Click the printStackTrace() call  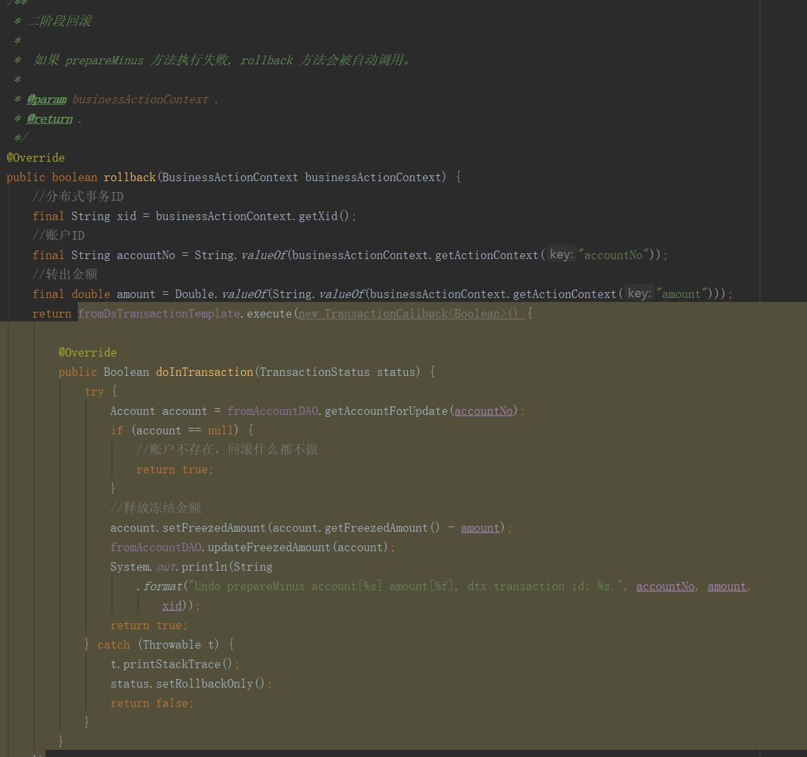pos(177,664)
